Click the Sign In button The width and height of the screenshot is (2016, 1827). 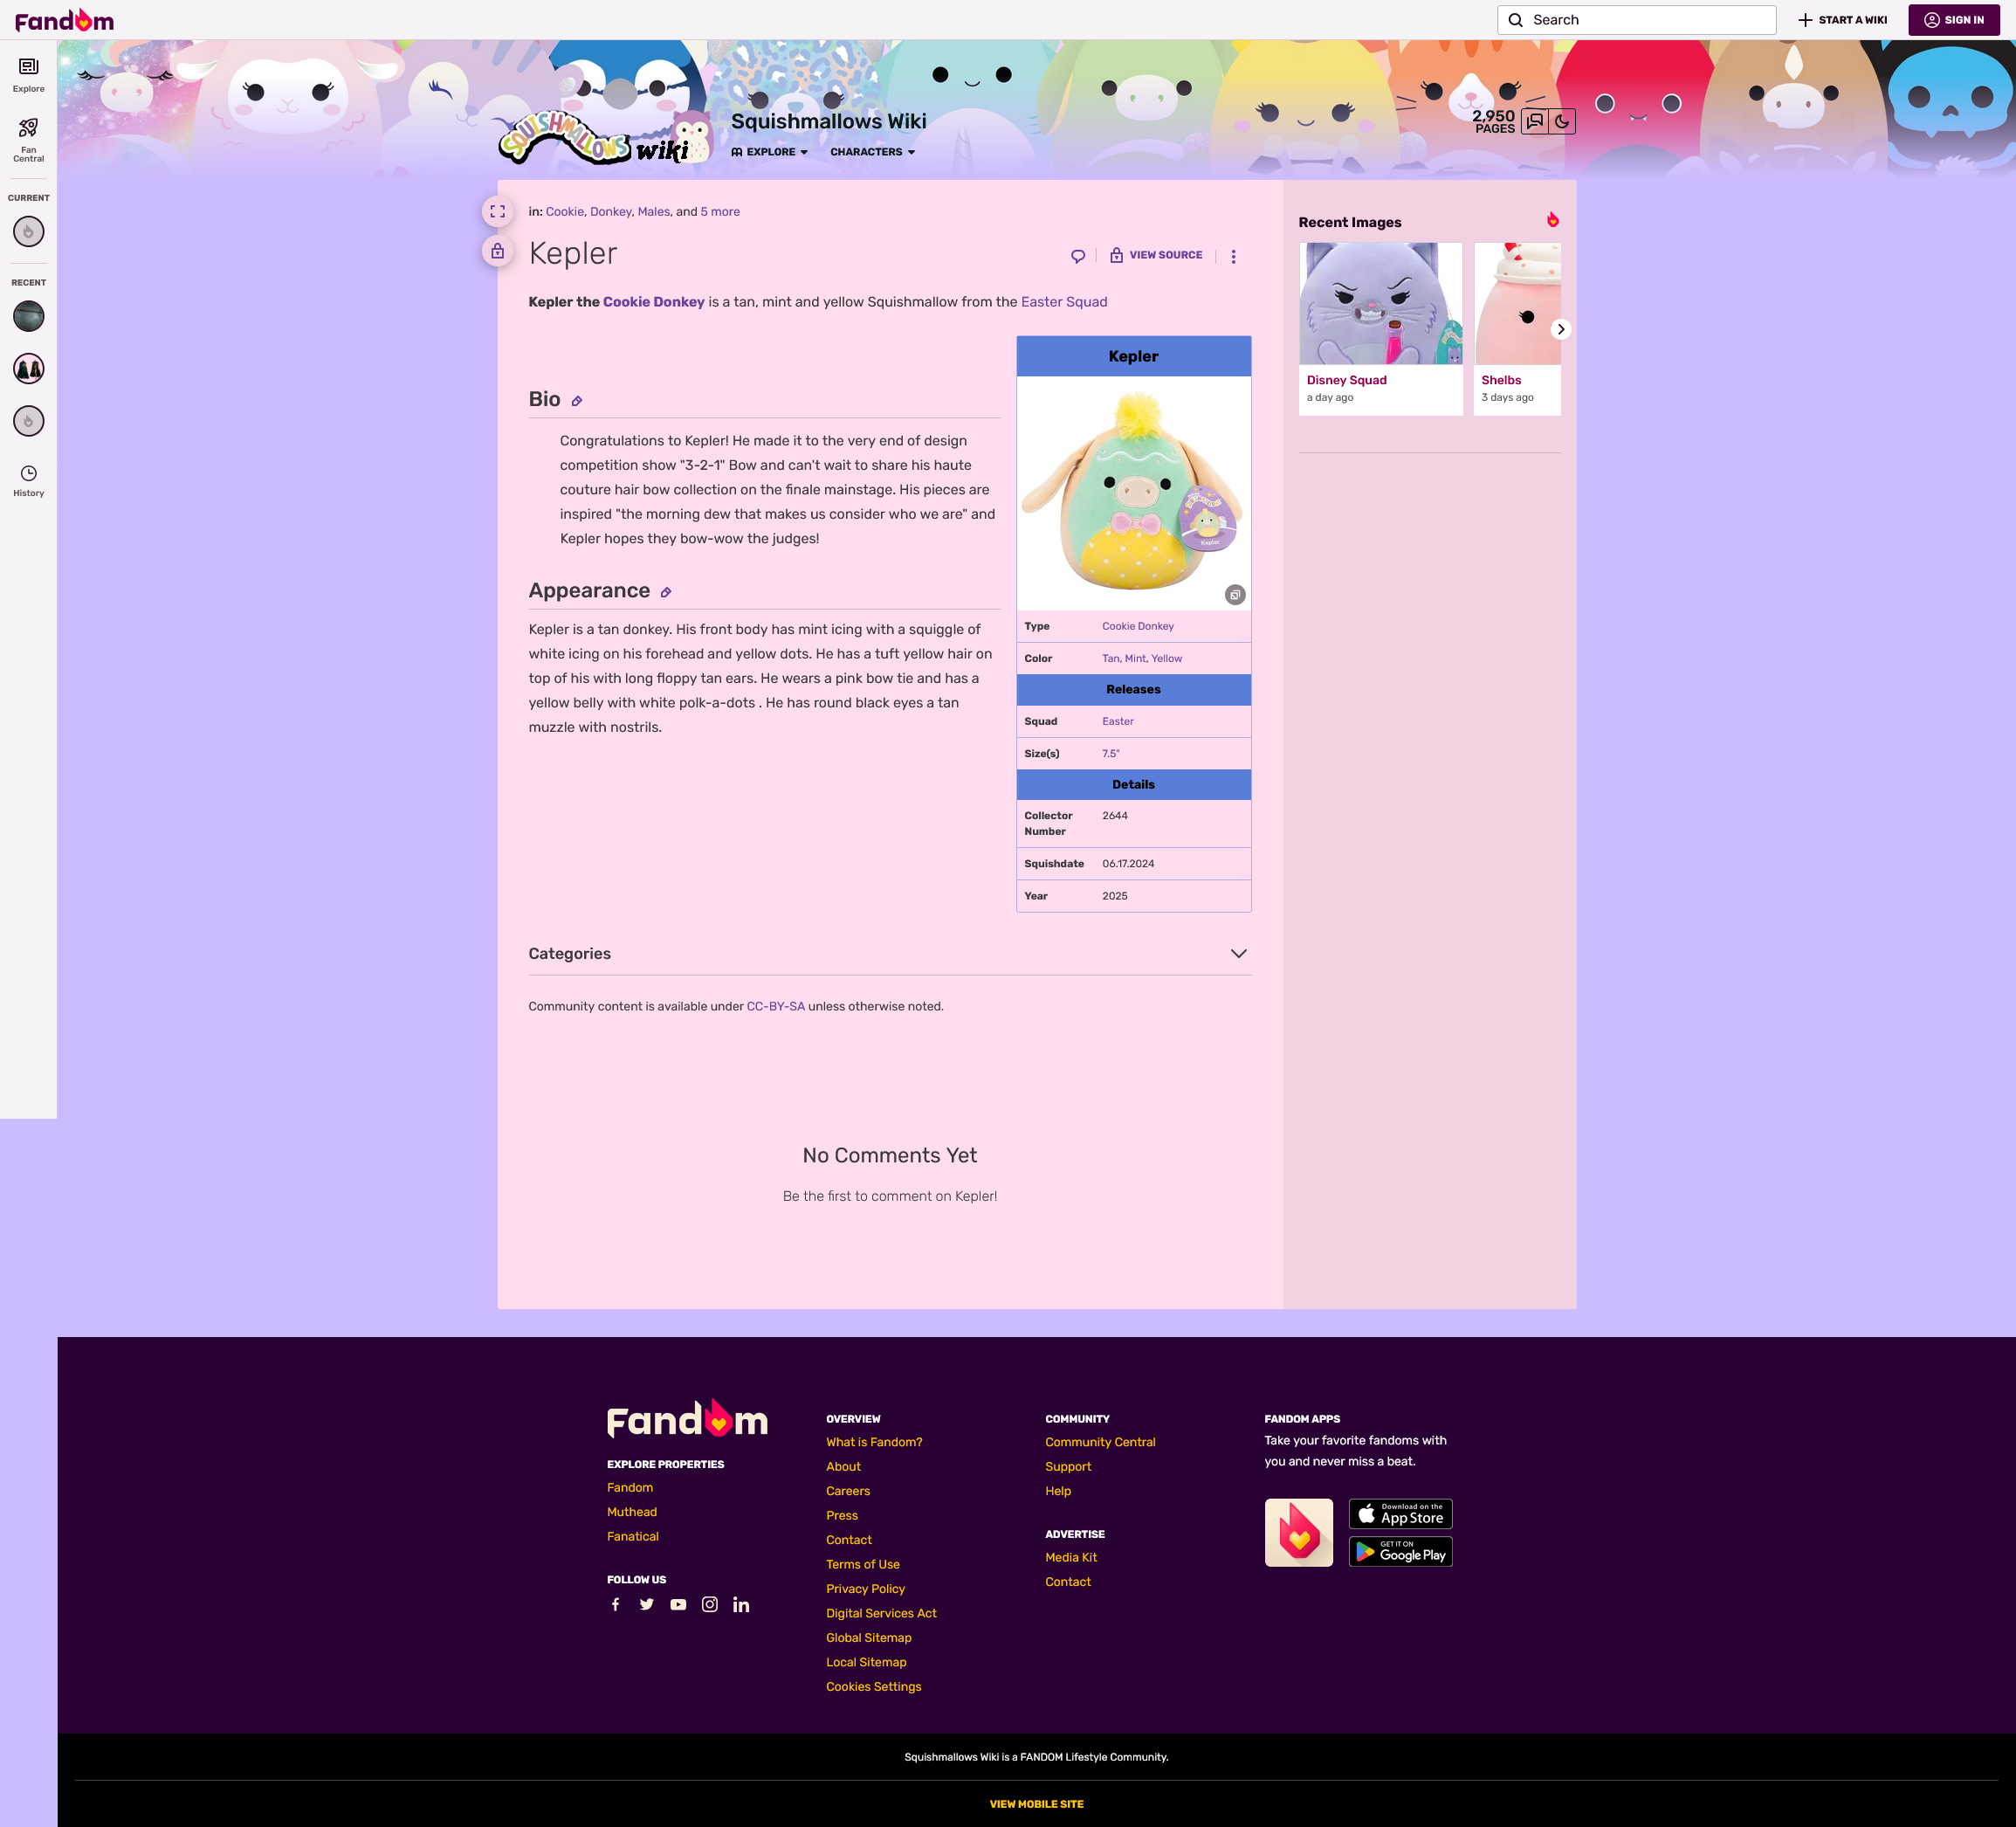point(1954,20)
